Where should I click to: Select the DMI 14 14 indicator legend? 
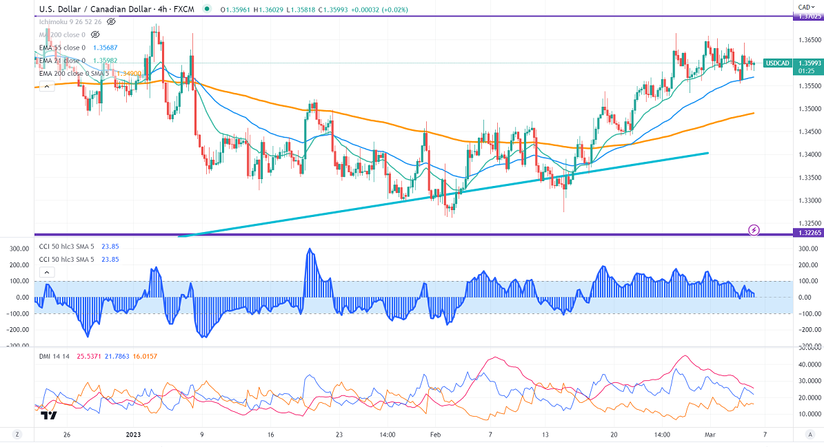56,355
